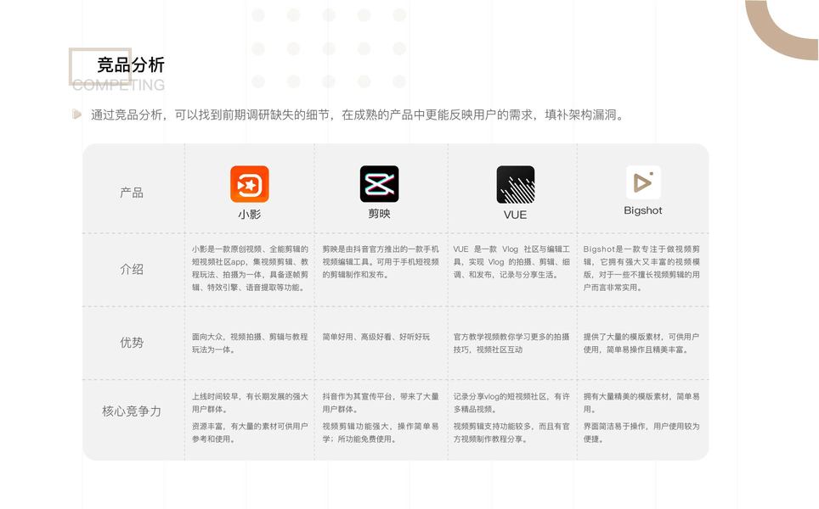Select the COMPETING subtitle text
The height and width of the screenshot is (509, 819).
(119, 85)
